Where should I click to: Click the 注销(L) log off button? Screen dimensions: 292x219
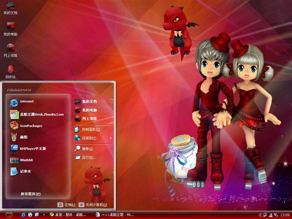pyautogui.click(x=66, y=205)
